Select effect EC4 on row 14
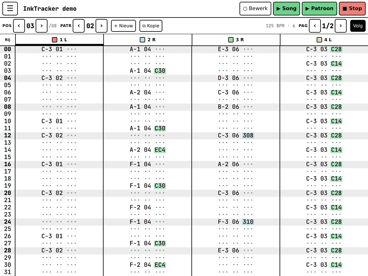Image resolution: width=368 pixels, height=276 pixels. click(160, 150)
